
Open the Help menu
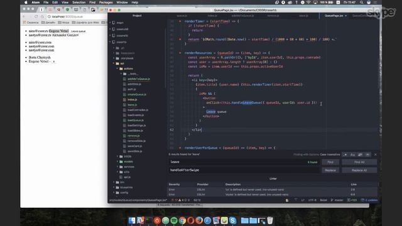tap(135, 3)
